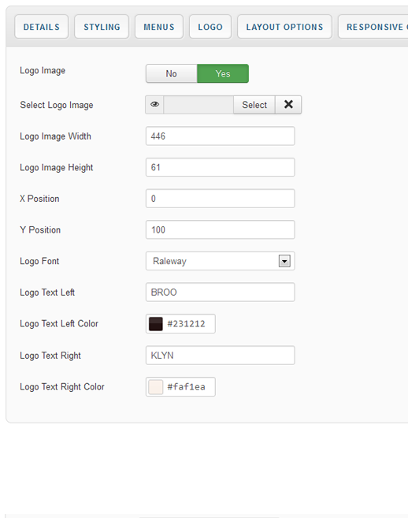Click the Select logo image button
This screenshot has height=518, width=408.
point(254,105)
